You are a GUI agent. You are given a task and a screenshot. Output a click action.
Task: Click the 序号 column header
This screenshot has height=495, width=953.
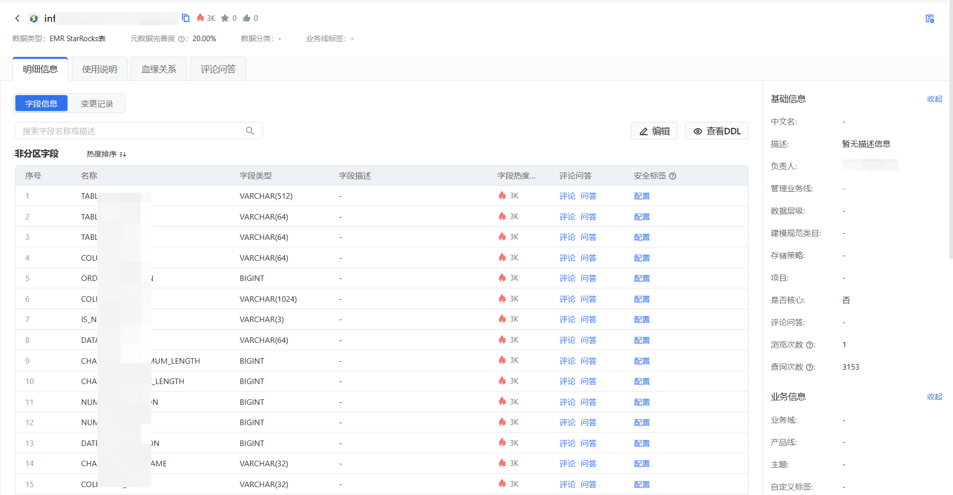click(x=33, y=176)
